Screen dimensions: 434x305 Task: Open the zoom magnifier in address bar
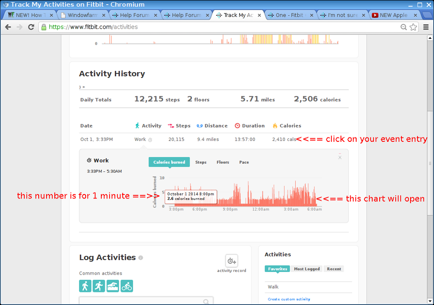point(404,27)
